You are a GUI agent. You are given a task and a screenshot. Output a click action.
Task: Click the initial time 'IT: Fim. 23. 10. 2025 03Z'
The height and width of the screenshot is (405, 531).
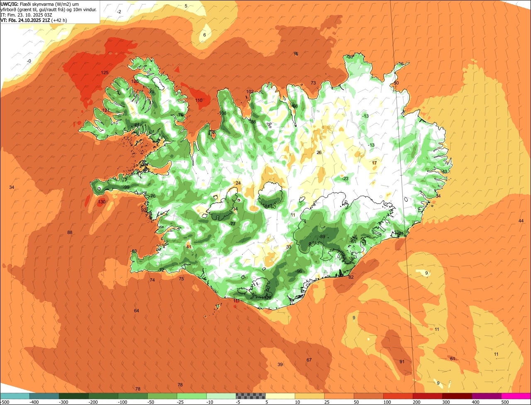pyautogui.click(x=27, y=14)
